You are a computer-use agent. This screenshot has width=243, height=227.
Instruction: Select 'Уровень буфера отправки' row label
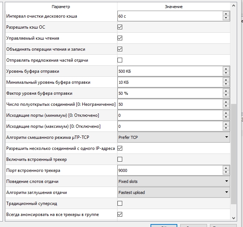tap(33, 71)
